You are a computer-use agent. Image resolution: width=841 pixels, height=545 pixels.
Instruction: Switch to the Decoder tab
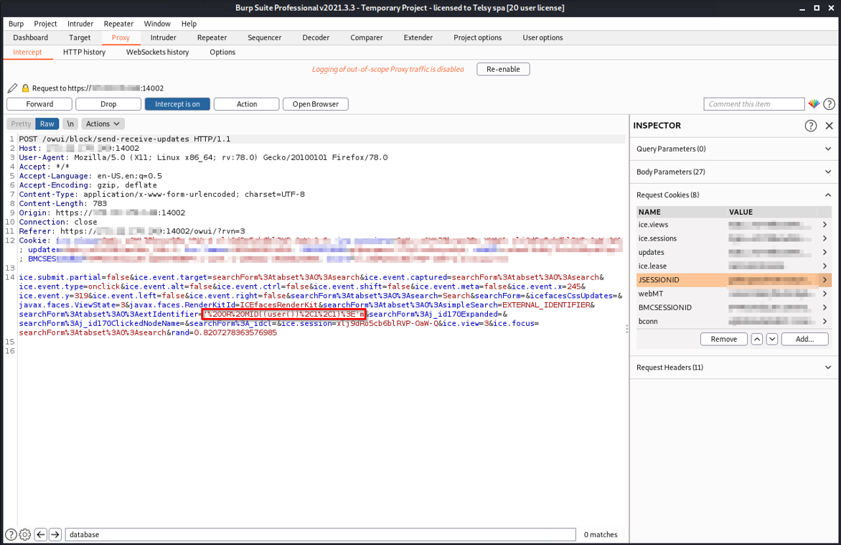pyautogui.click(x=316, y=37)
